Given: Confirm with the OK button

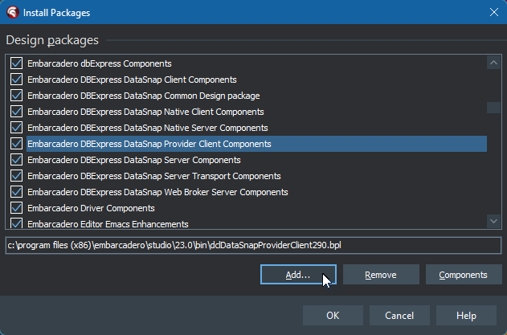Looking at the screenshot, I should [x=333, y=315].
